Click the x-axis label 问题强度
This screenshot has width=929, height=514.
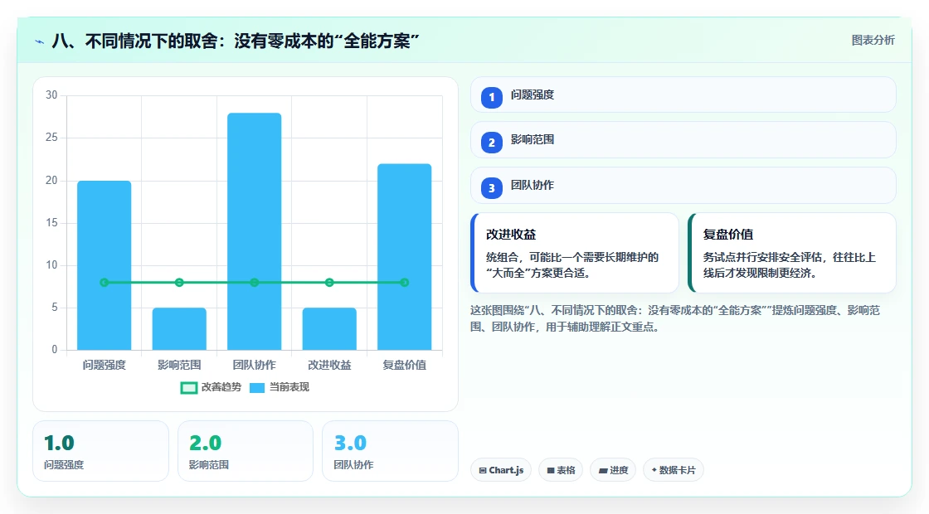(105, 366)
